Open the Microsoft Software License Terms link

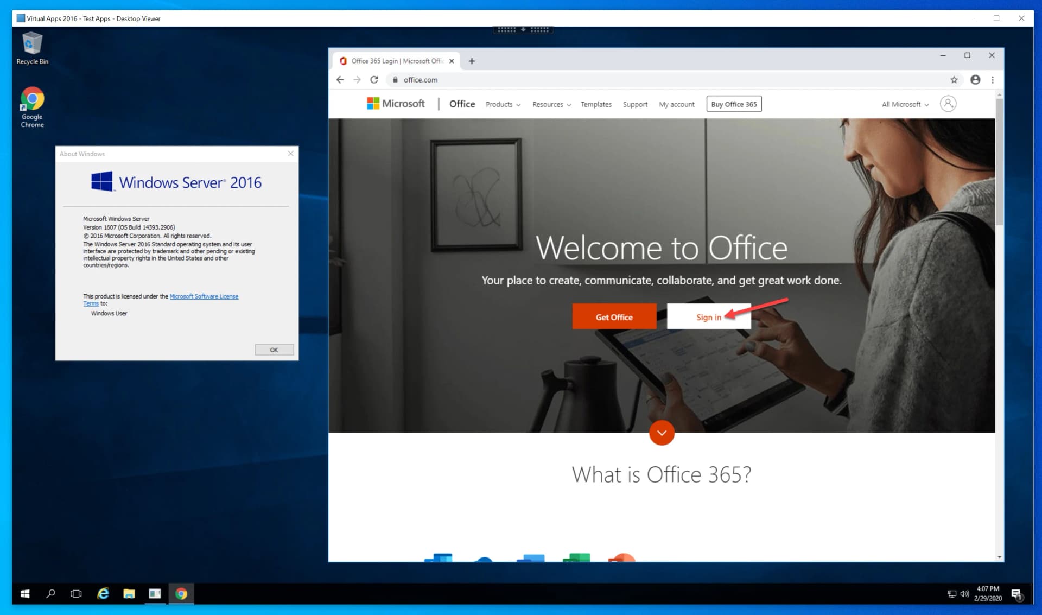[204, 296]
